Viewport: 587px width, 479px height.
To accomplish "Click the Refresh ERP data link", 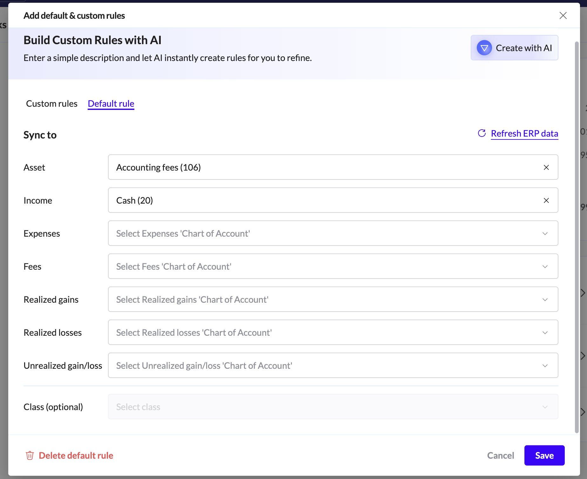I will click(524, 133).
